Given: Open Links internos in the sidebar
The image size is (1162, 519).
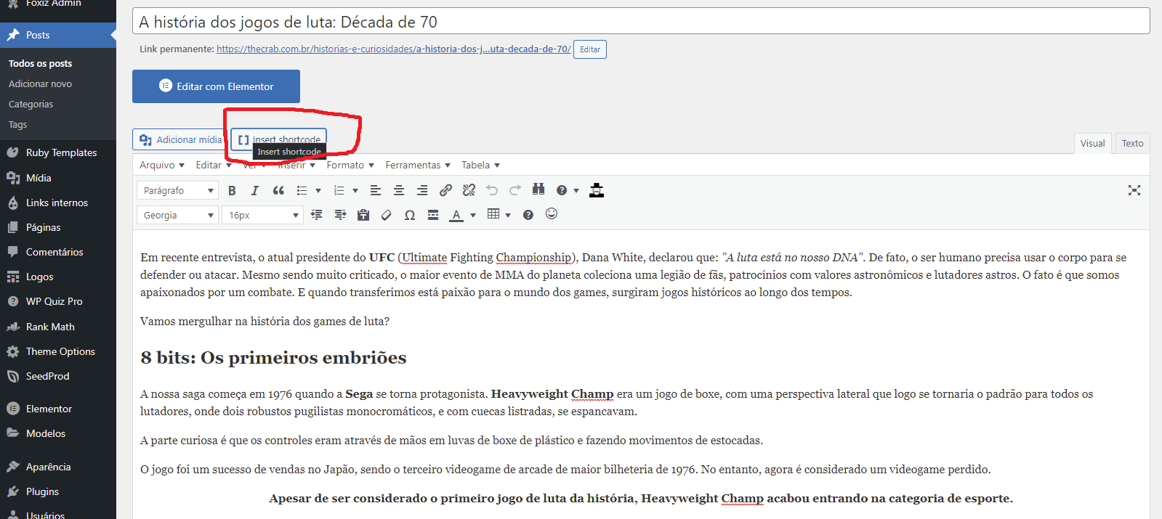Looking at the screenshot, I should [58, 203].
